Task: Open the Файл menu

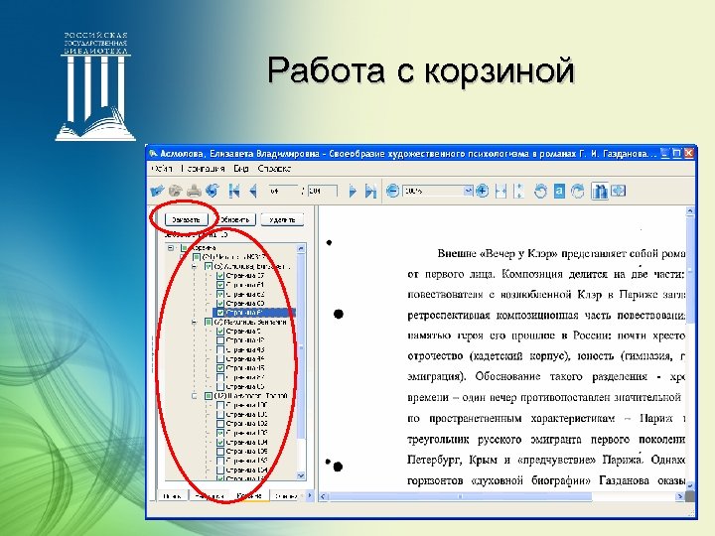Action: [x=162, y=169]
